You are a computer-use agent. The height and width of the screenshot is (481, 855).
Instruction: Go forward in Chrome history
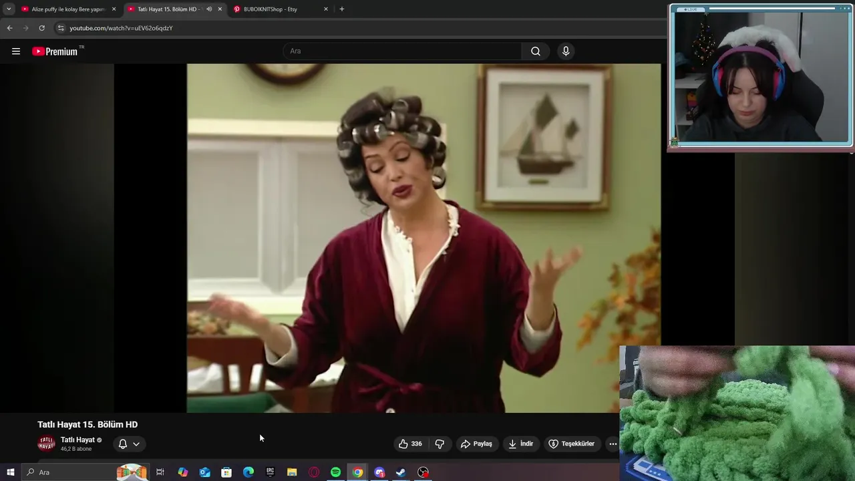click(x=25, y=28)
